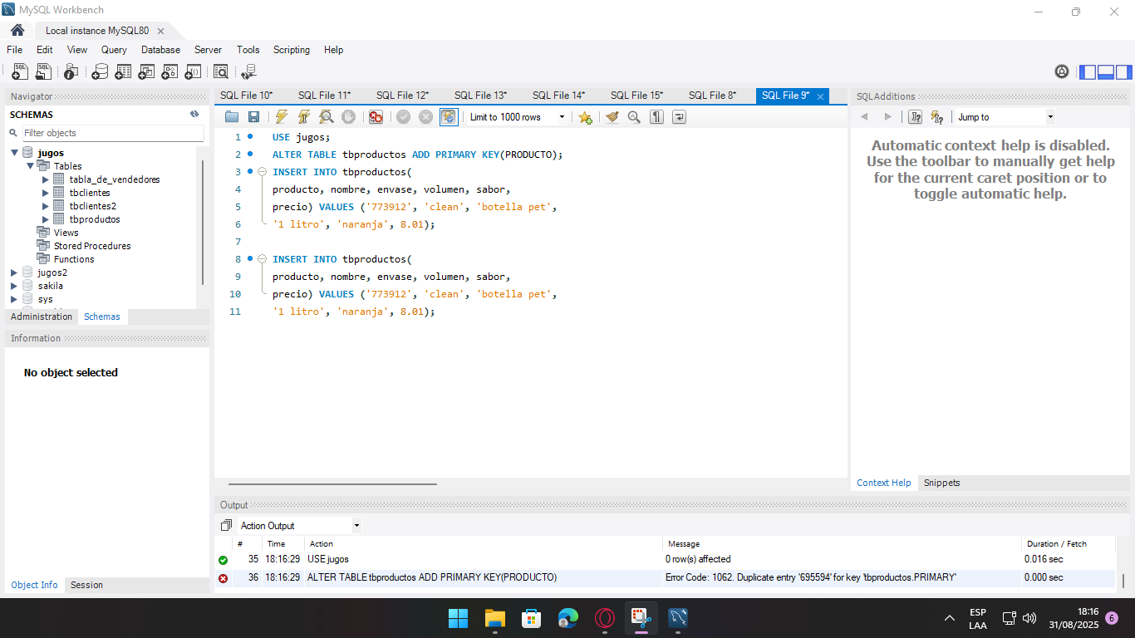The height and width of the screenshot is (638, 1135).
Task: Create a new SQL tab for queries
Action: click(20, 71)
